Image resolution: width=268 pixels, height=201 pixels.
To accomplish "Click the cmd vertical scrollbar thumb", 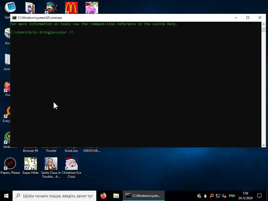I will point(264,29).
